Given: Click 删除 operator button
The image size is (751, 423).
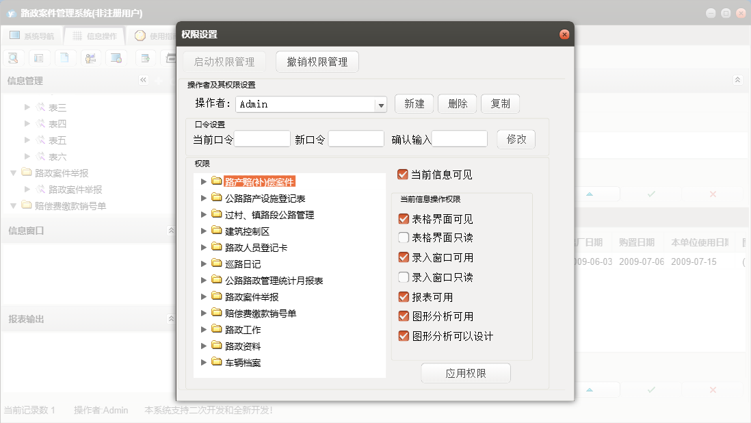Looking at the screenshot, I should [x=458, y=104].
